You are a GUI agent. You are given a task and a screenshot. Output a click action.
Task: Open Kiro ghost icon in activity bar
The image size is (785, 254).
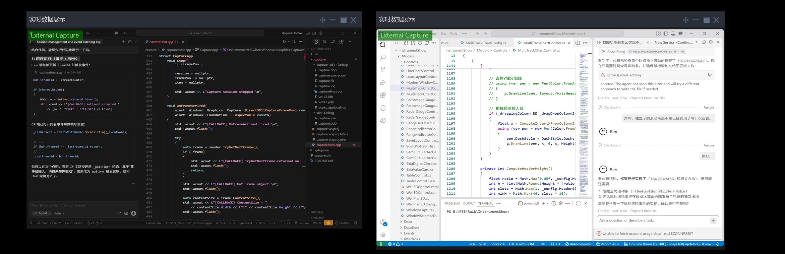coord(383,108)
